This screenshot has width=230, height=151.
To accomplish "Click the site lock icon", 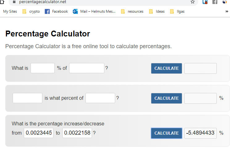I will 14,2.
